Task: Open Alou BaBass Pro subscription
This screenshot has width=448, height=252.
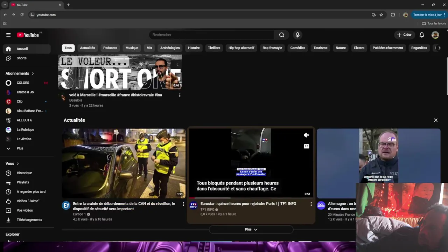Action: tap(27, 111)
